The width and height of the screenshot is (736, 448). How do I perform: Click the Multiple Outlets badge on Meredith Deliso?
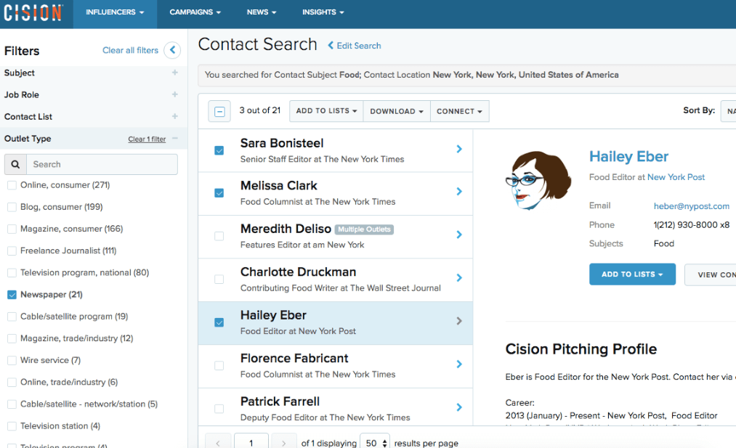click(x=364, y=229)
